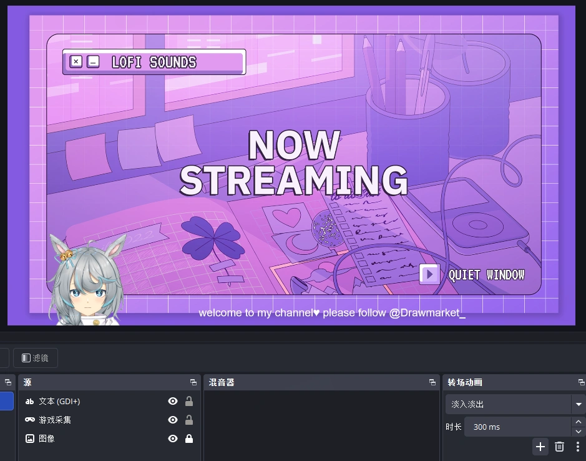Open transition properties via three-dot icon

(x=578, y=447)
